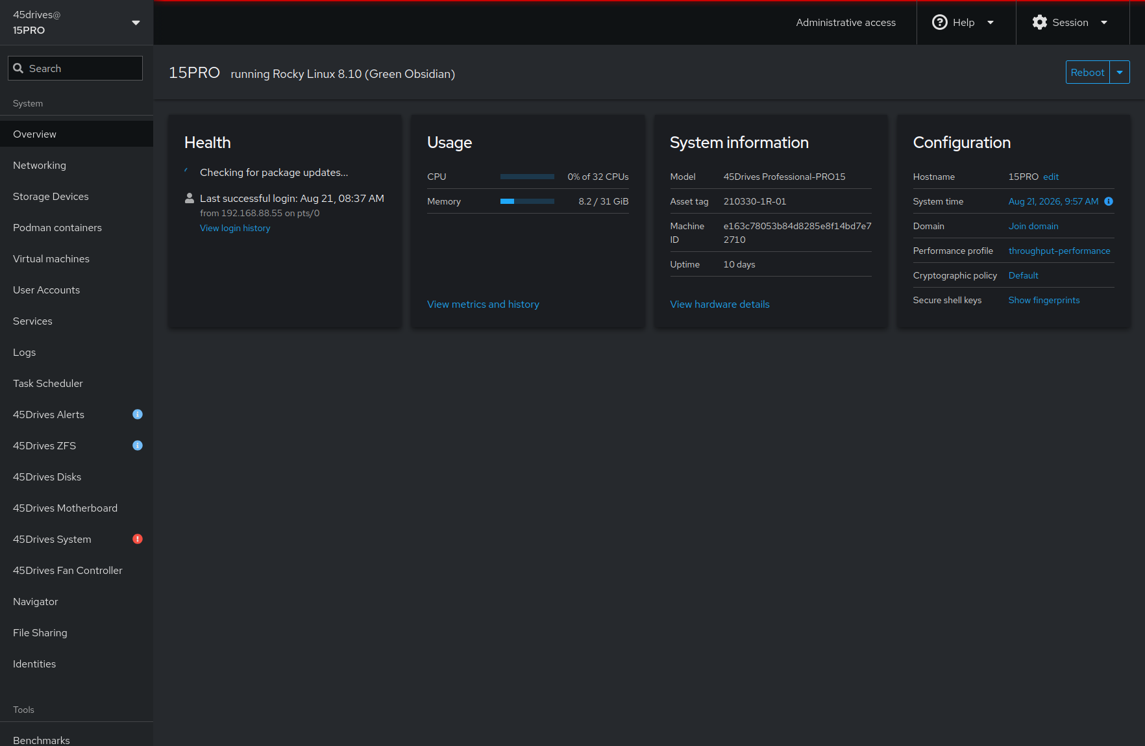Click the system time Aug 21, 2026 link

click(1053, 201)
